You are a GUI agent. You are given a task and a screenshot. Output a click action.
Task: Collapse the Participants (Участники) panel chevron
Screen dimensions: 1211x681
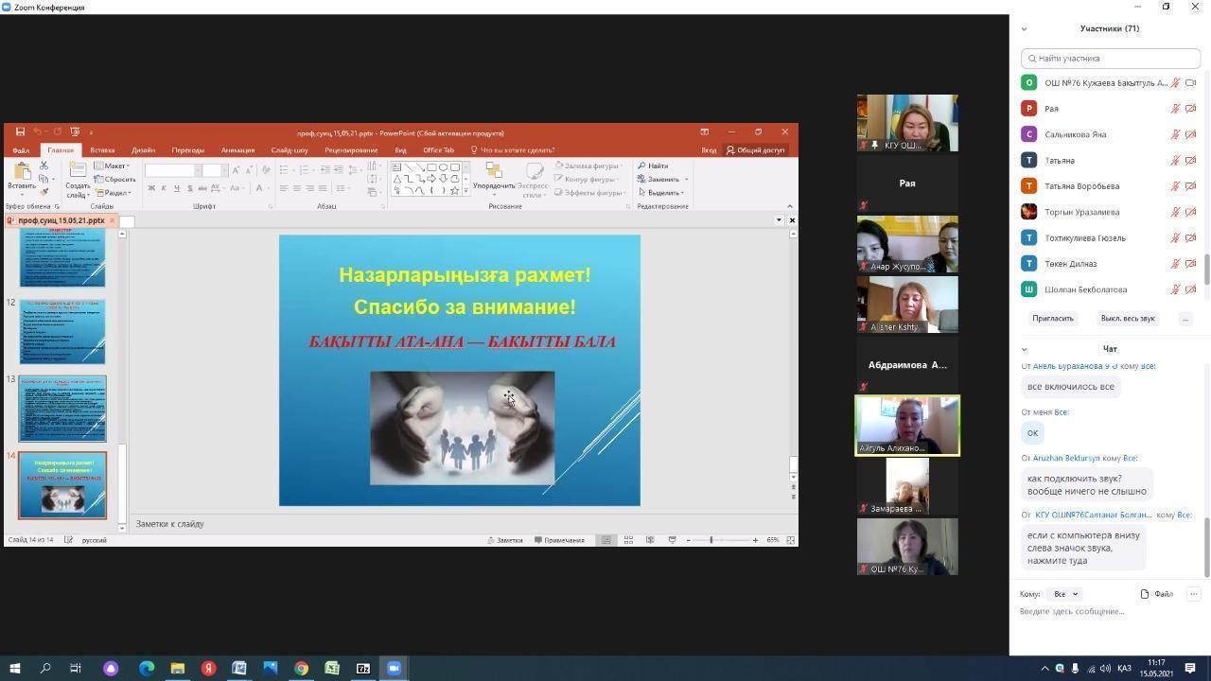(x=1024, y=28)
